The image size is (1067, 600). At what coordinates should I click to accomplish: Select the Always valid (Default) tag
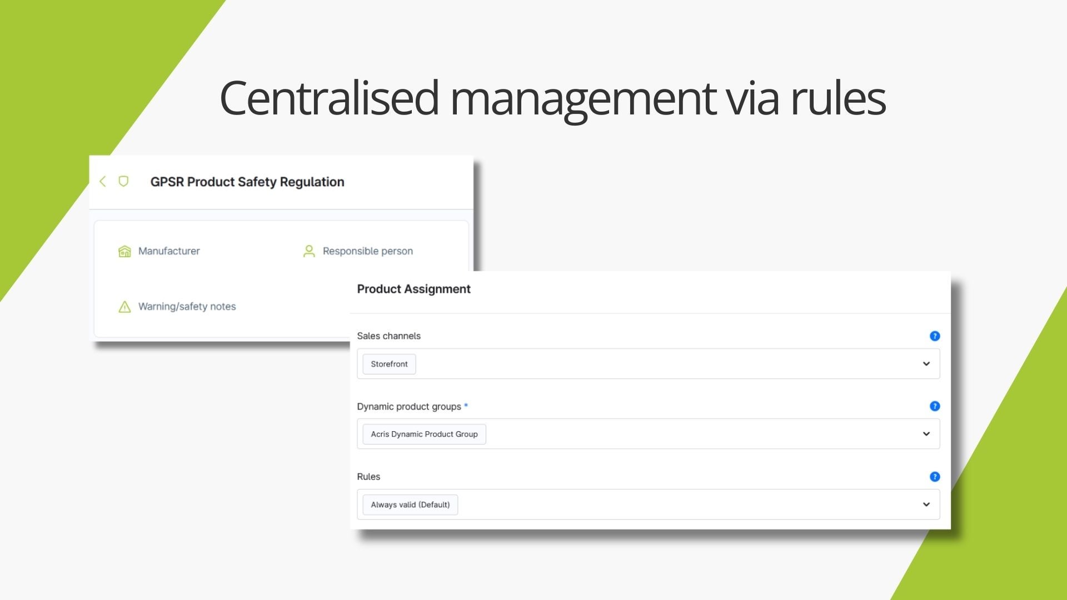410,505
